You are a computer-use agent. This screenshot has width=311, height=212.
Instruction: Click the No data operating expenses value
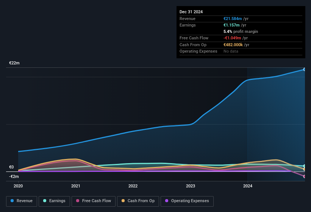pyautogui.click(x=231, y=51)
